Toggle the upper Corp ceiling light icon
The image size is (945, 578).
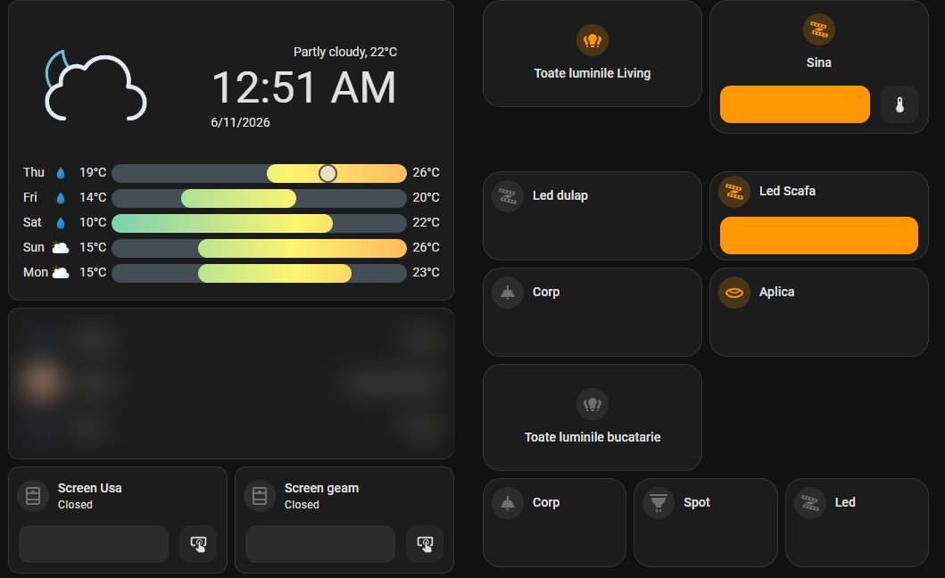[508, 293]
